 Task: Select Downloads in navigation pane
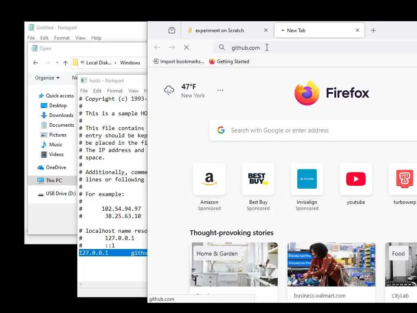click(x=57, y=115)
